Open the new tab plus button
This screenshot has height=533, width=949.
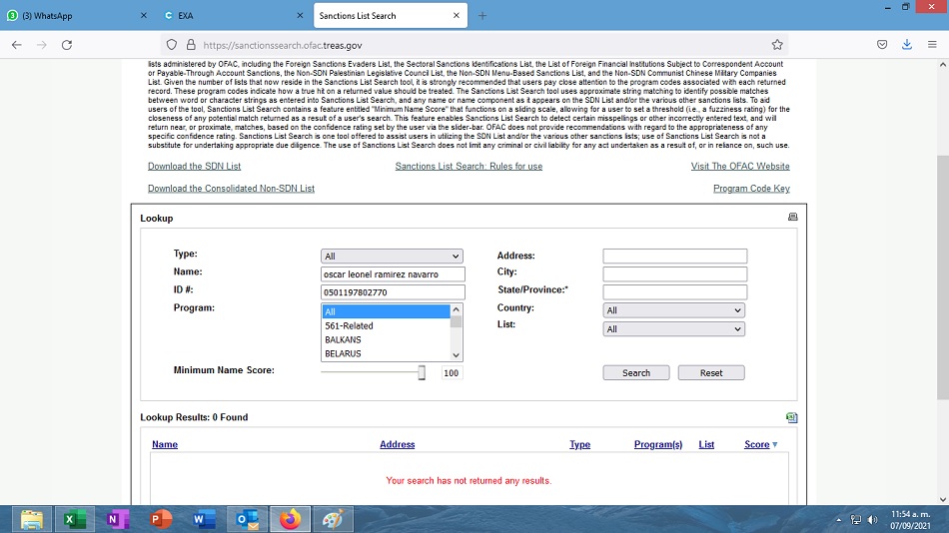tap(482, 16)
